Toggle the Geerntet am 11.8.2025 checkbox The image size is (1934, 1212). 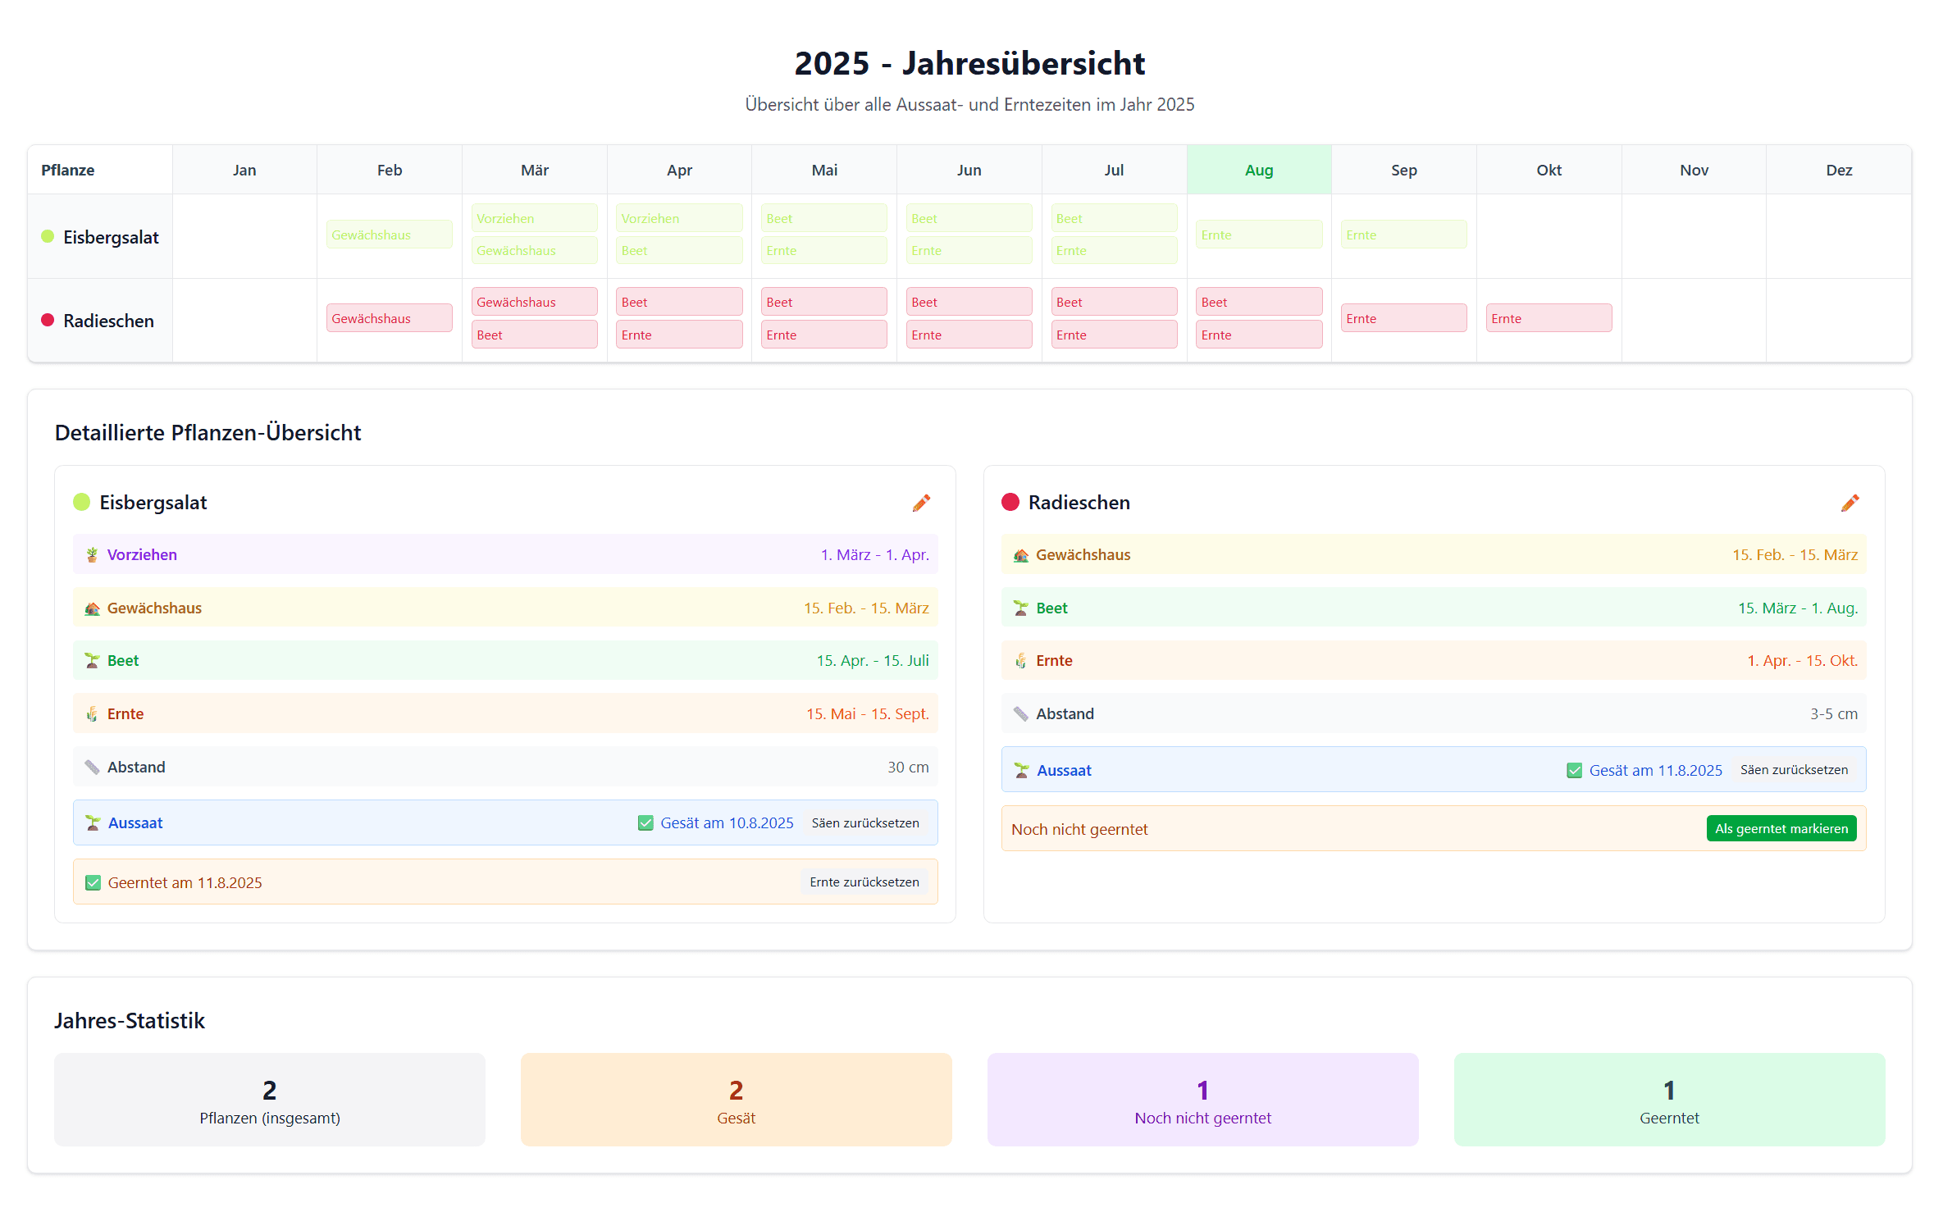tap(93, 882)
